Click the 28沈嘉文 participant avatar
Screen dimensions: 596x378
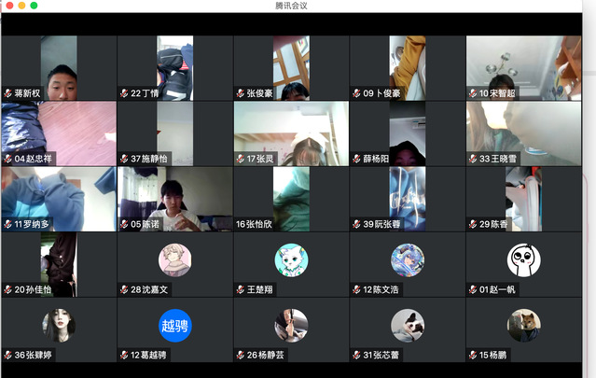(174, 259)
